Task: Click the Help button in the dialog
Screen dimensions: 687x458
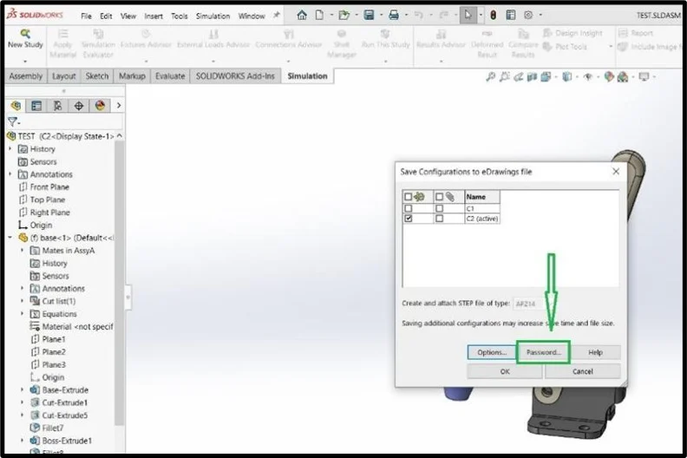Action: coord(595,352)
